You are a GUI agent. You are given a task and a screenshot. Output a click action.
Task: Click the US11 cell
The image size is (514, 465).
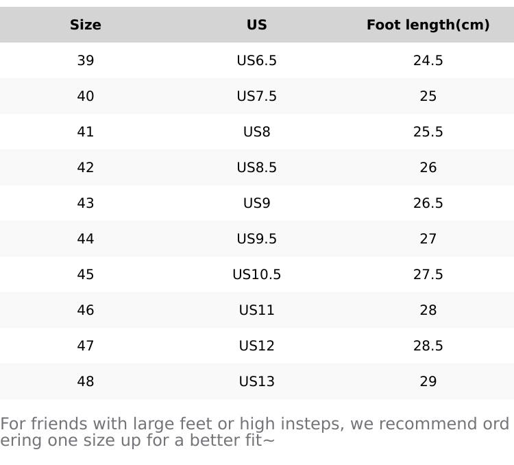point(257,311)
